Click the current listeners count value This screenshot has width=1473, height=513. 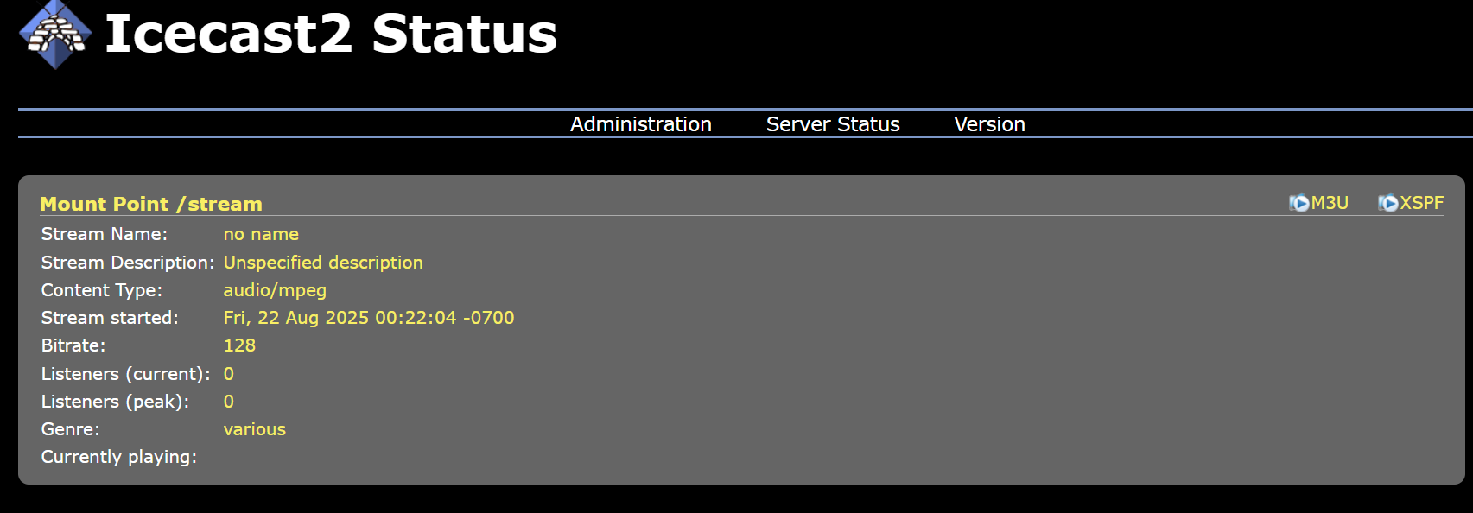pyautogui.click(x=229, y=374)
